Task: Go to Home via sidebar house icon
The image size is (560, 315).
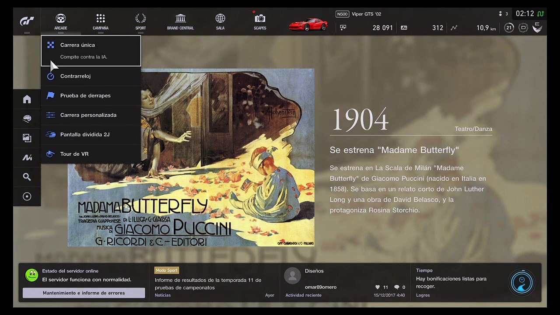Action: point(27,99)
